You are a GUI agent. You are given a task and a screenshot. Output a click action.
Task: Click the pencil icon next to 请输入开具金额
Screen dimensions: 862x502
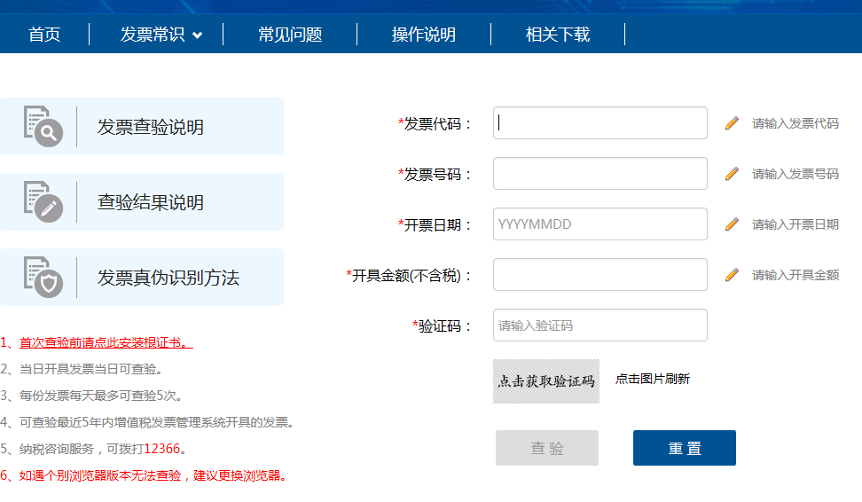[732, 275]
